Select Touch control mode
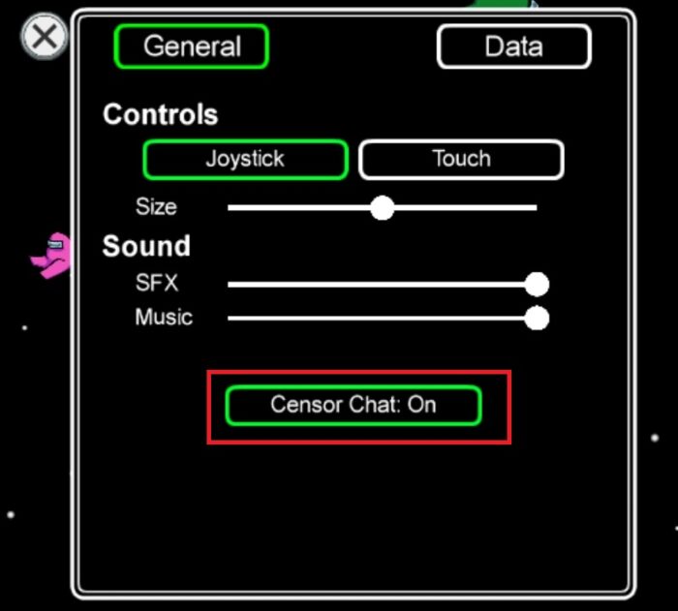Screen dimensions: 678x611 [x=461, y=159]
